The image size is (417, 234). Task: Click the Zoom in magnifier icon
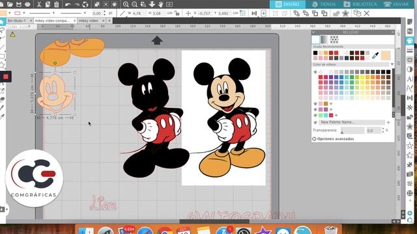[126, 5]
